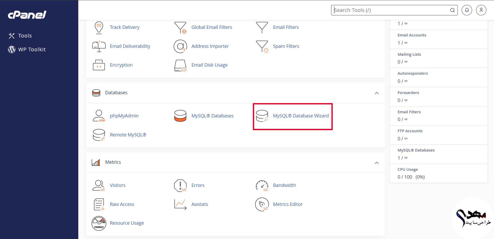Image resolution: width=494 pixels, height=239 pixels.
Task: Click the Bandwidth gauge icon
Action: pos(262,185)
